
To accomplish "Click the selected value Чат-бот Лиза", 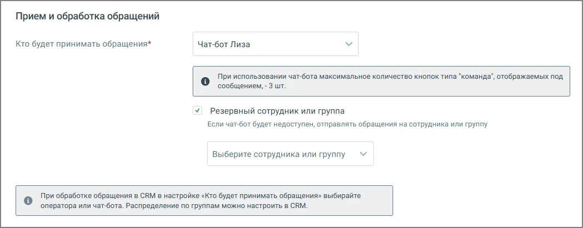I will click(223, 44).
